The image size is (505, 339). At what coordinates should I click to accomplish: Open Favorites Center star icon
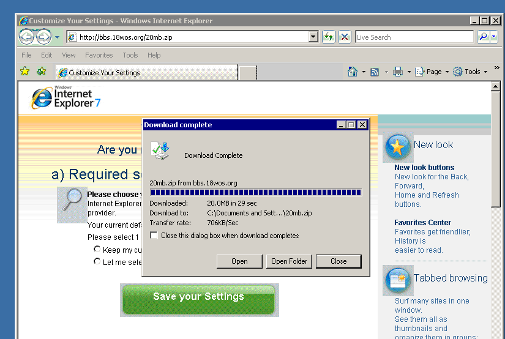point(25,71)
